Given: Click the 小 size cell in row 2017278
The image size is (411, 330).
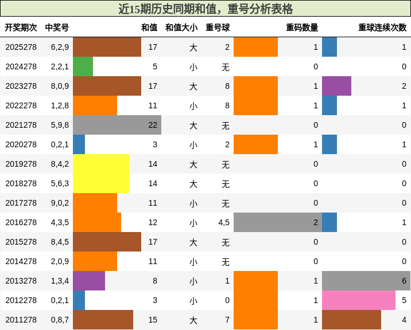Looking at the screenshot, I should click(x=193, y=203).
